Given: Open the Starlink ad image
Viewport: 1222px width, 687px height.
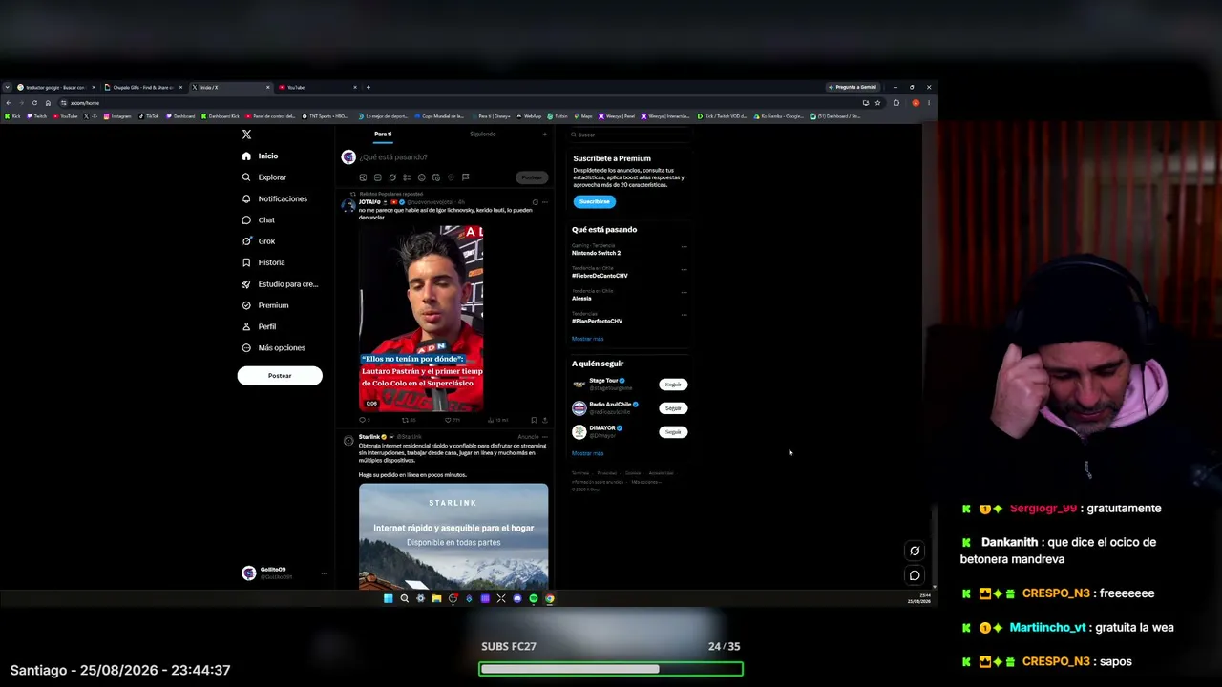Looking at the screenshot, I should 453,536.
